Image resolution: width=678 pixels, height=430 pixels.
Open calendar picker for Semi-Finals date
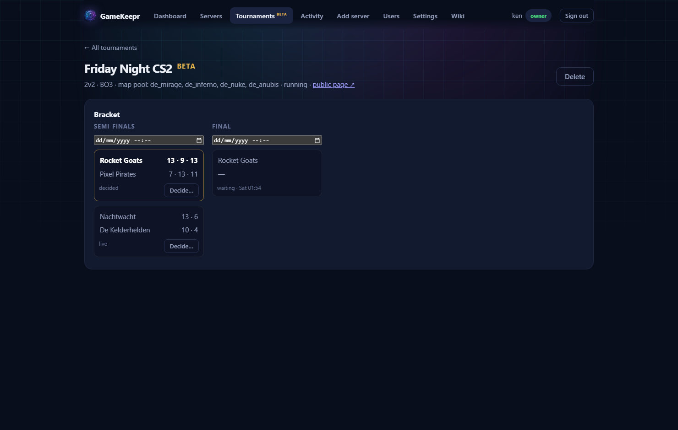(199, 140)
